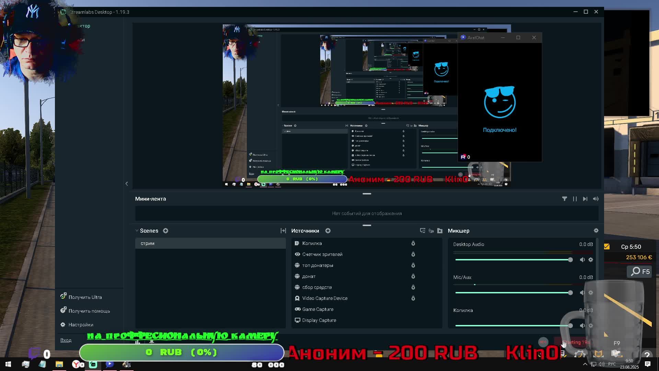
Task: Select Game Capture source
Action: 317,309
